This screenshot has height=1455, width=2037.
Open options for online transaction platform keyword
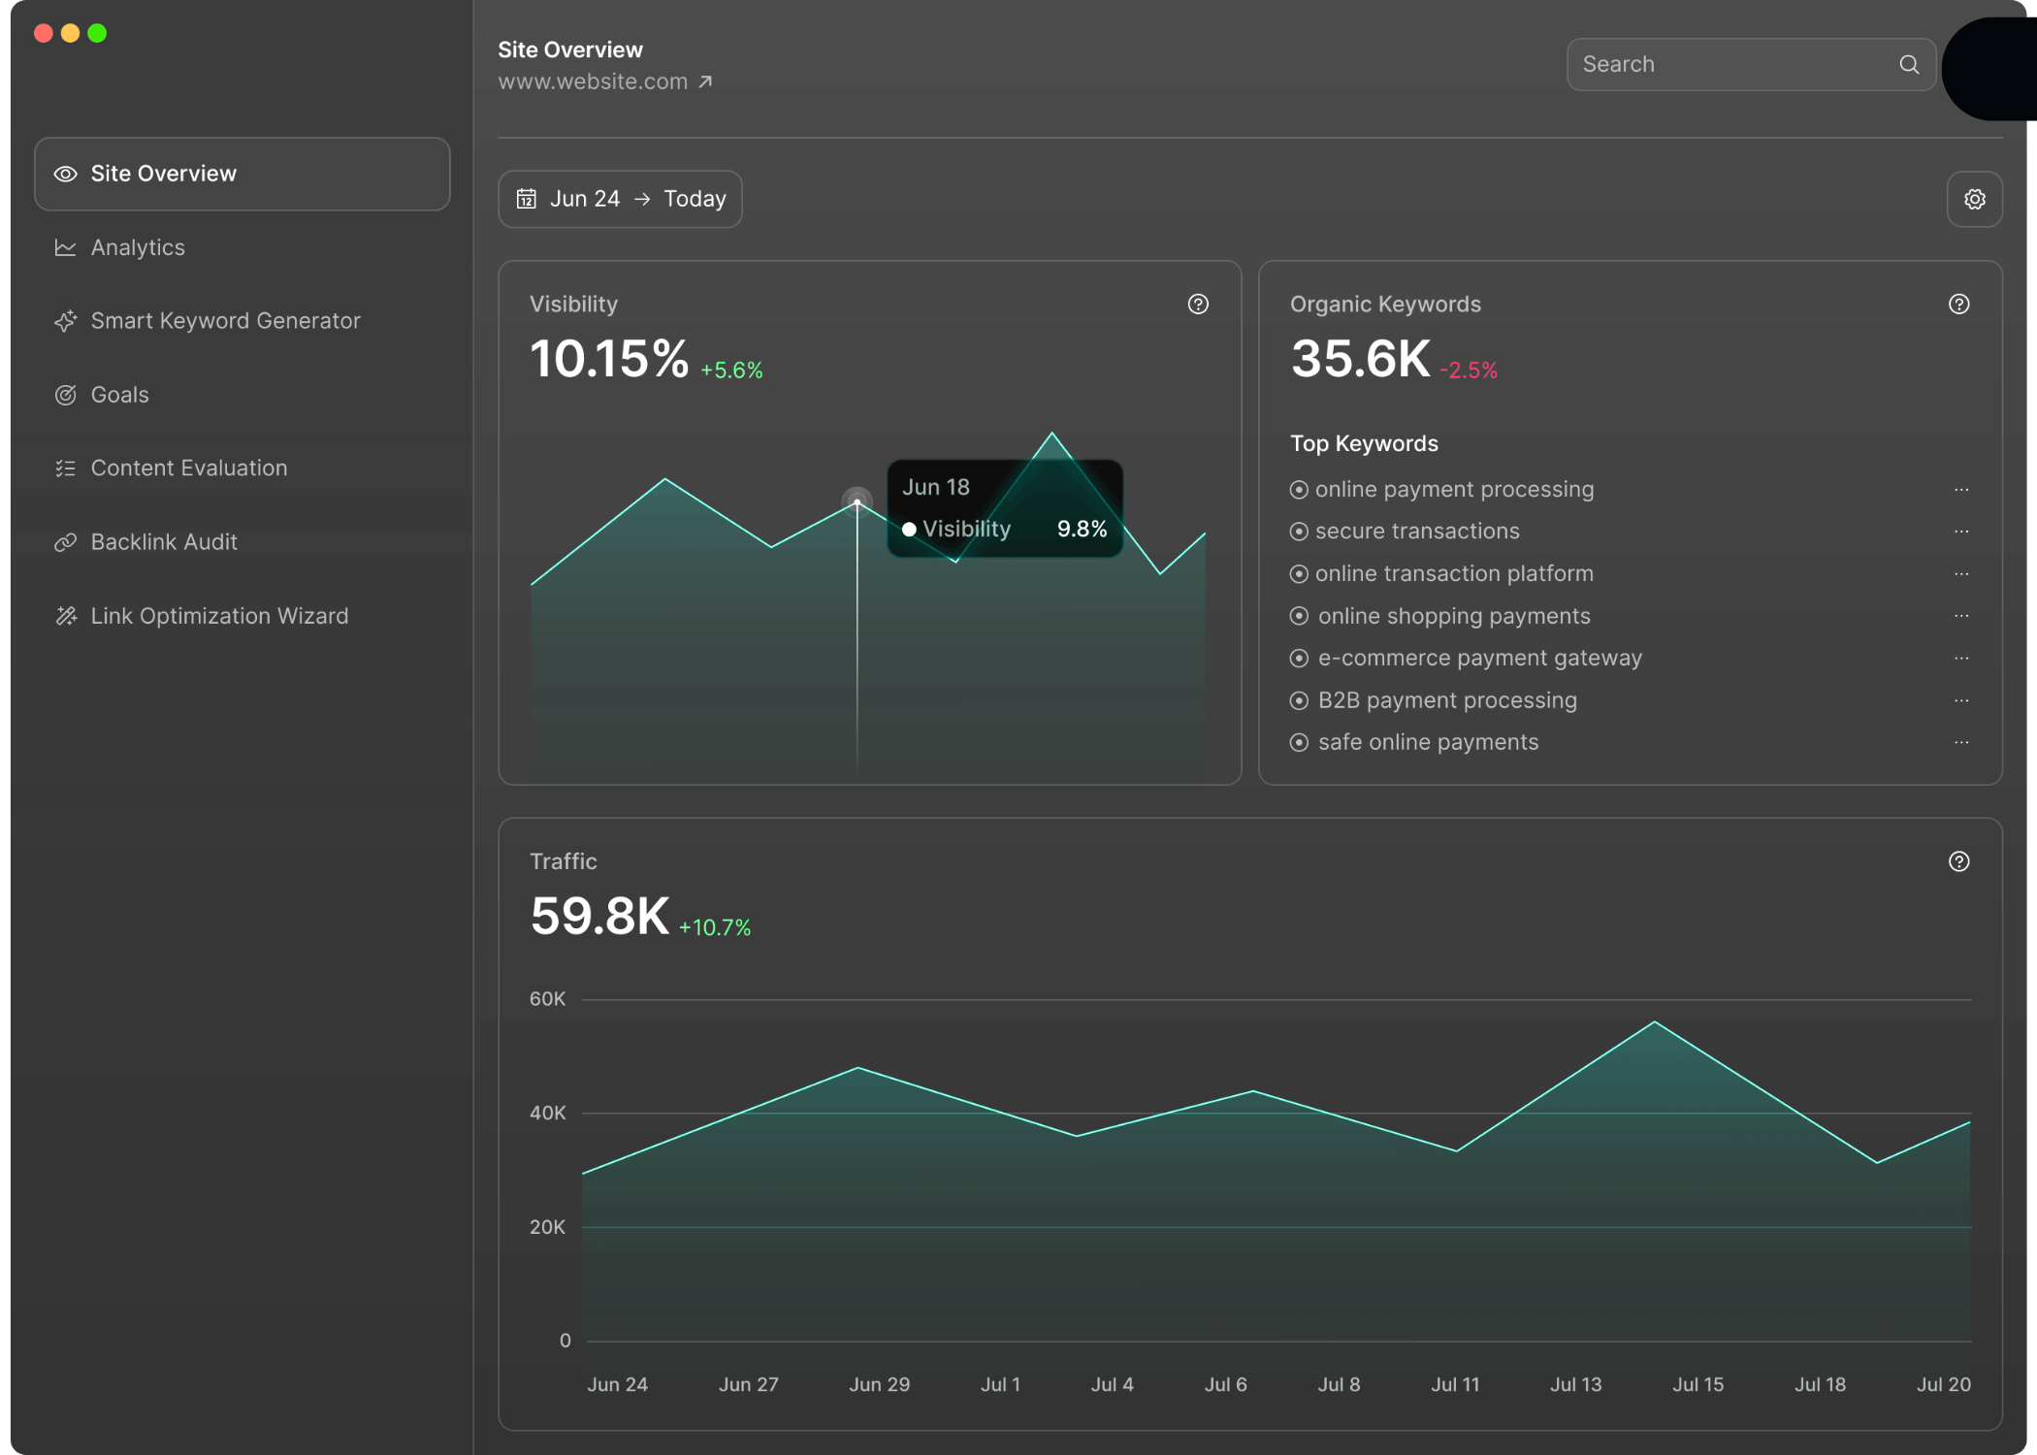click(x=1960, y=574)
